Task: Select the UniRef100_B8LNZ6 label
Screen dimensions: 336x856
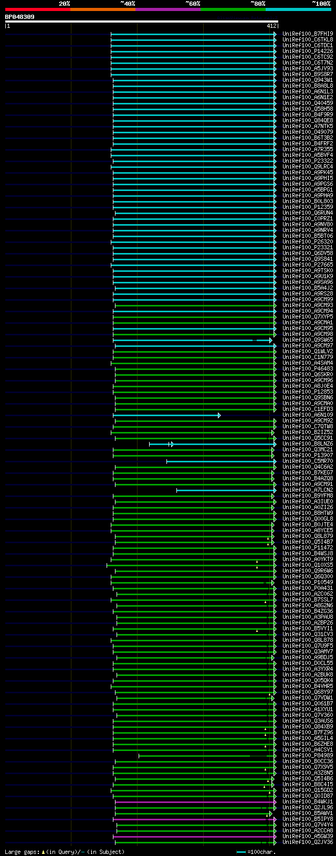Action: tap(308, 443)
